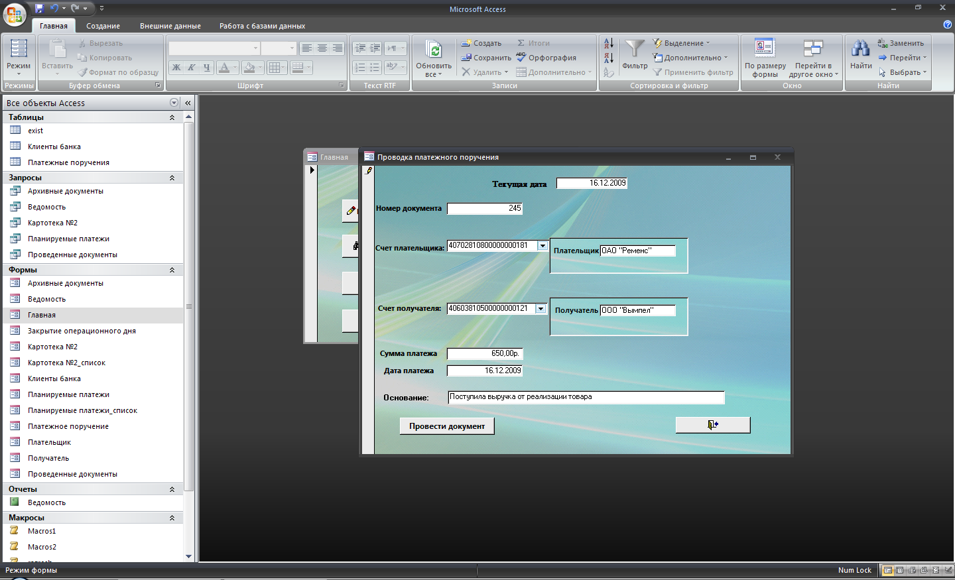Collapse the Таблицы group

(172, 117)
